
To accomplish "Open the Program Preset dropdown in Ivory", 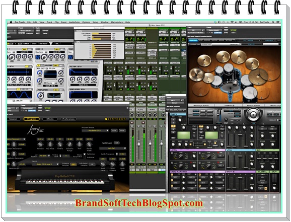I will [x=95, y=131].
